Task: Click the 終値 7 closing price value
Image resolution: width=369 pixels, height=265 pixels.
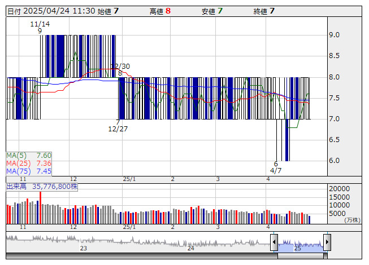Action: click(264, 11)
